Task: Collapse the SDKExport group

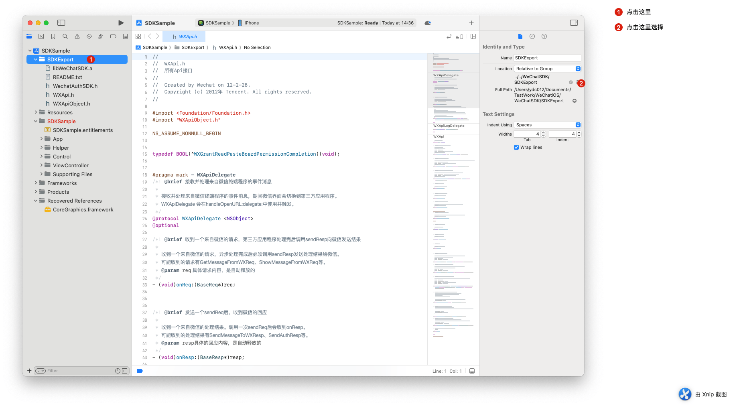Action: click(x=36, y=59)
